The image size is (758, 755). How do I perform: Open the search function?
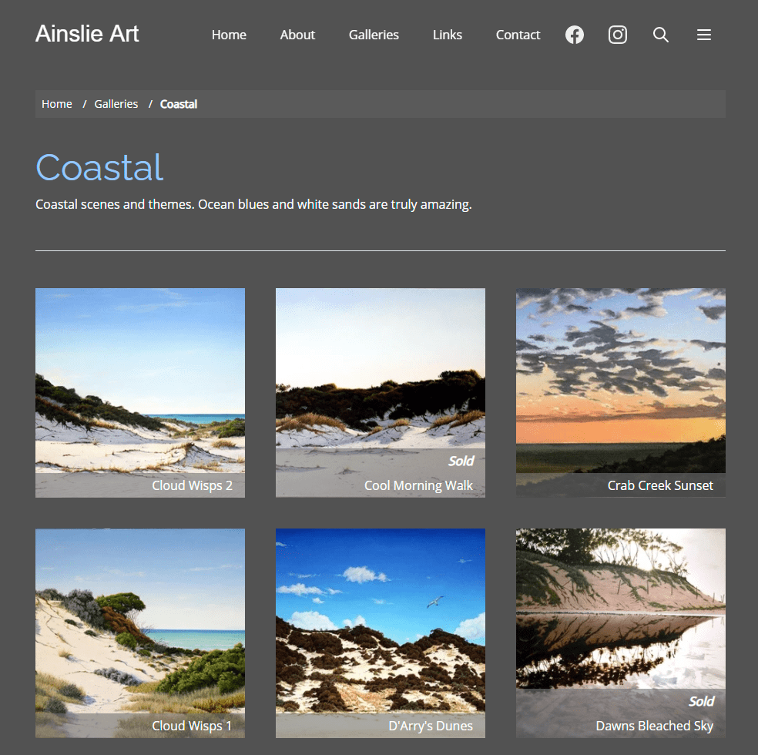(660, 35)
